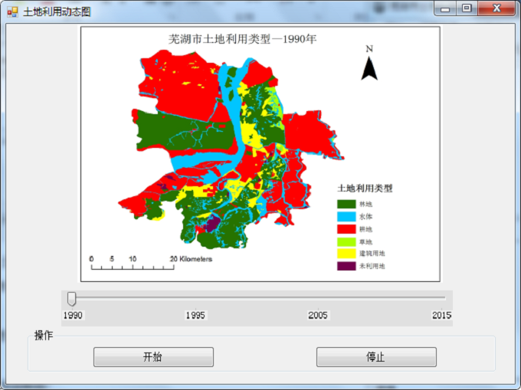521x390 pixels.
Task: Minimize the 土地利用动态图 window
Action: point(445,8)
